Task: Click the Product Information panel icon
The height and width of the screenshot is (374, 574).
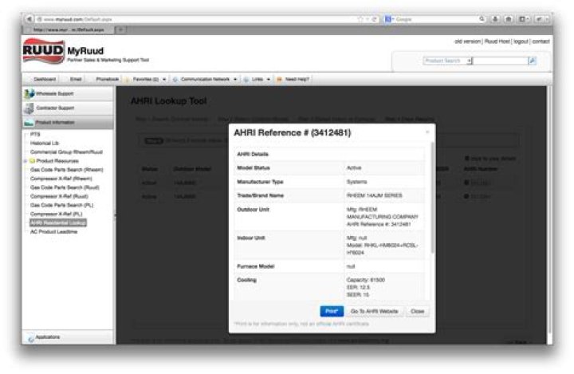Action: coord(29,123)
